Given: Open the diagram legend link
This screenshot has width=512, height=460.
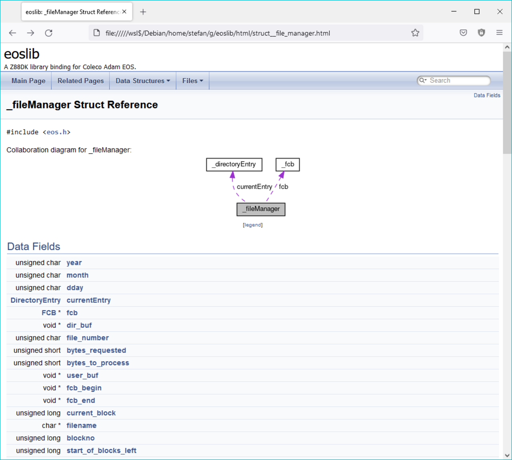Looking at the screenshot, I should 252,225.
